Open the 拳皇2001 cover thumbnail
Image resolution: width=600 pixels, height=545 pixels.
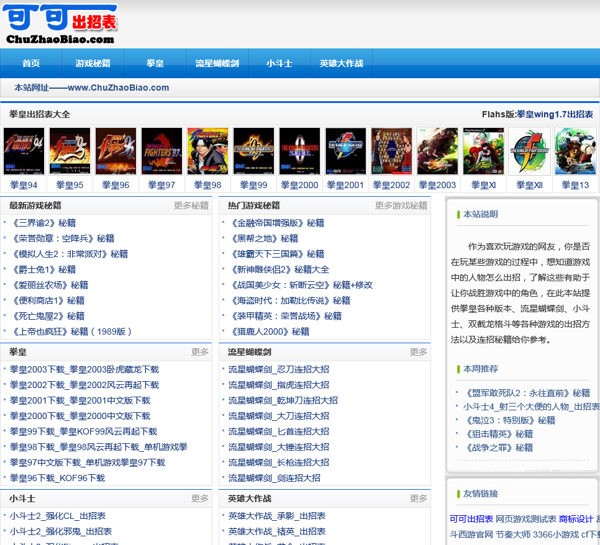click(345, 151)
